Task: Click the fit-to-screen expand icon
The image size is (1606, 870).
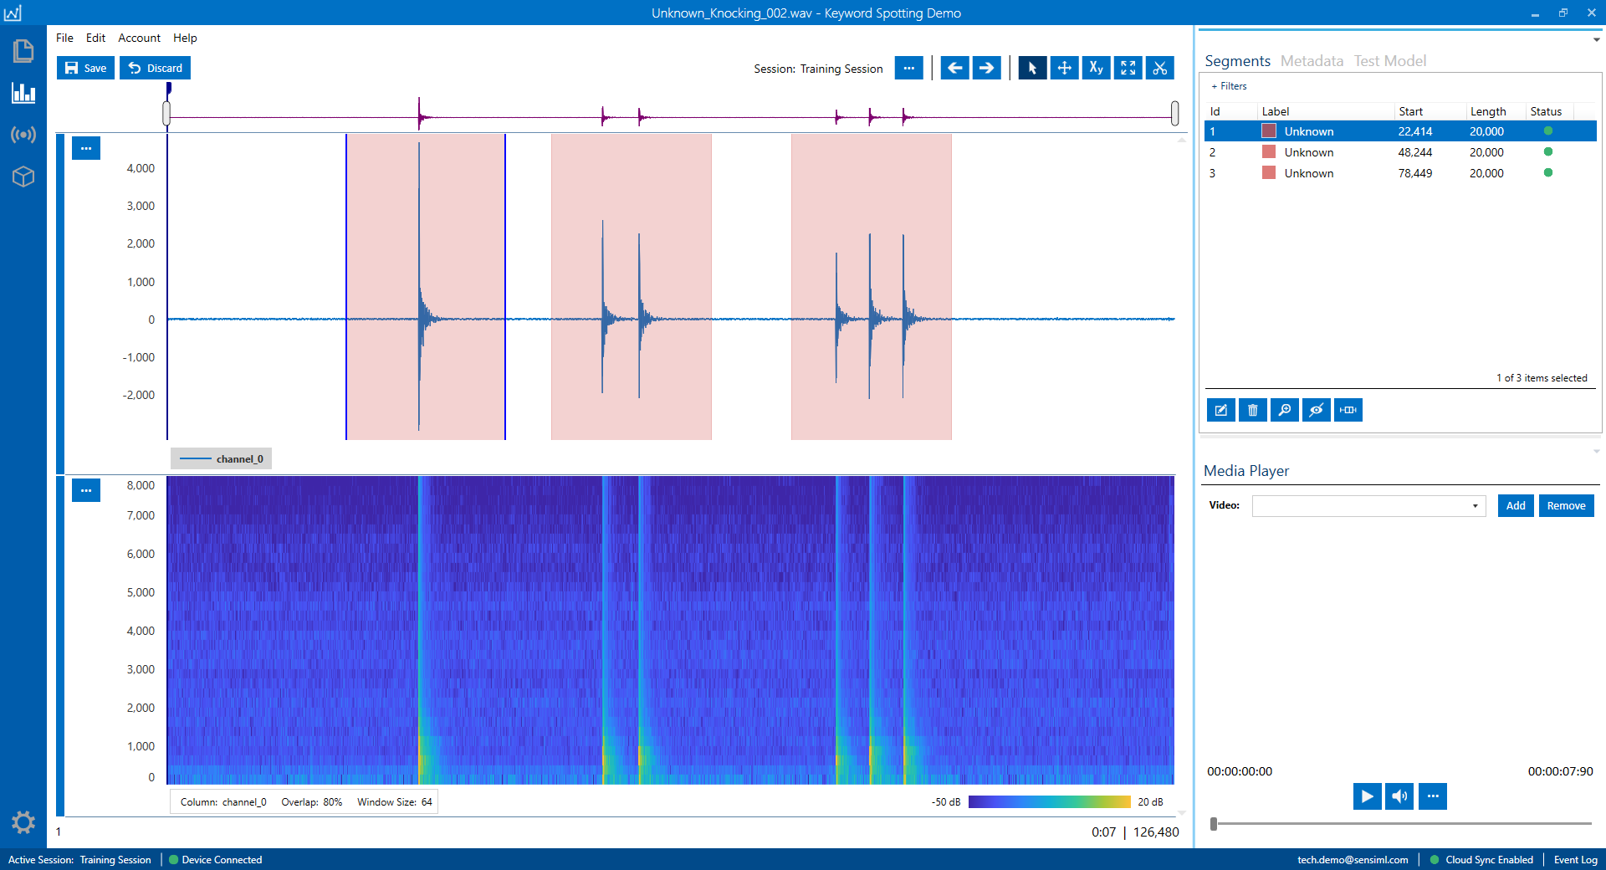Action: 1128,68
